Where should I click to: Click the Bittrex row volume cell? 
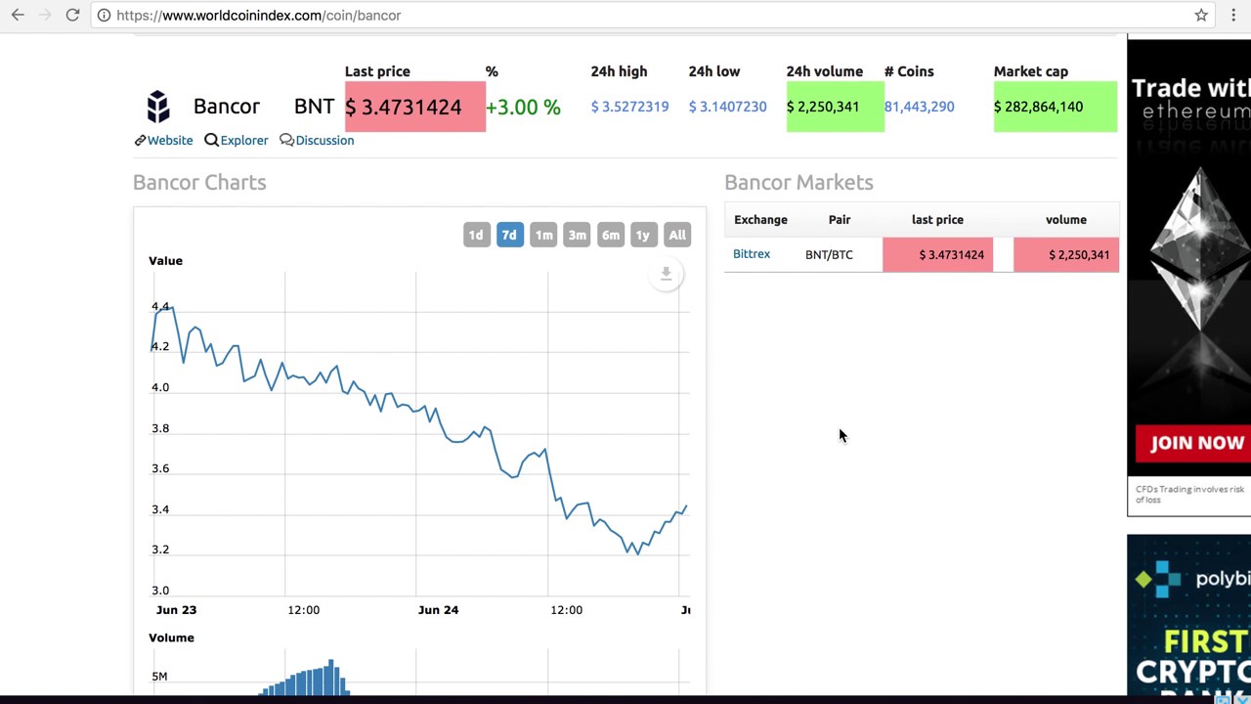point(1066,254)
